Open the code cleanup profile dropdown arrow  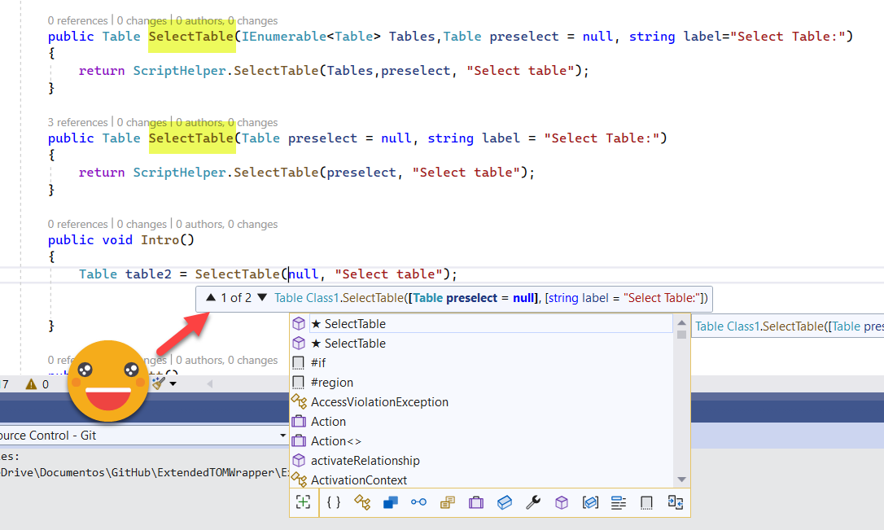click(173, 383)
